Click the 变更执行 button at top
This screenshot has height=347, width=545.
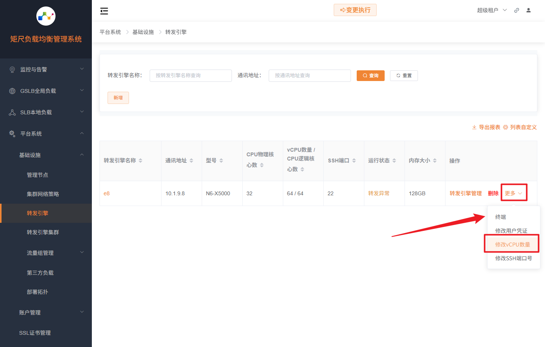coord(355,10)
